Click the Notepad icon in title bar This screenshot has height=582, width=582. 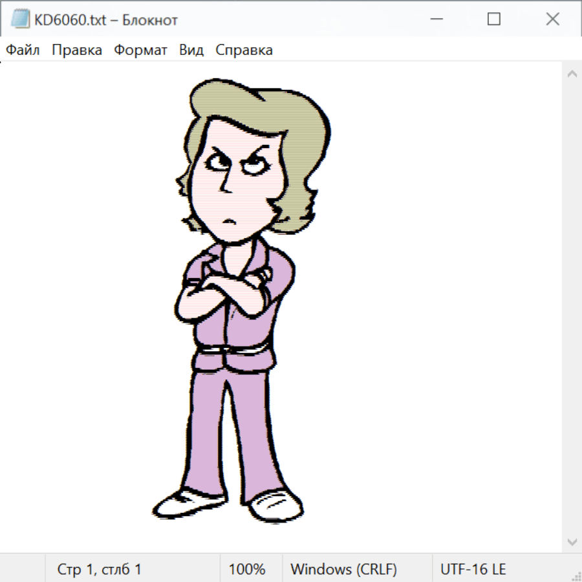[20, 19]
